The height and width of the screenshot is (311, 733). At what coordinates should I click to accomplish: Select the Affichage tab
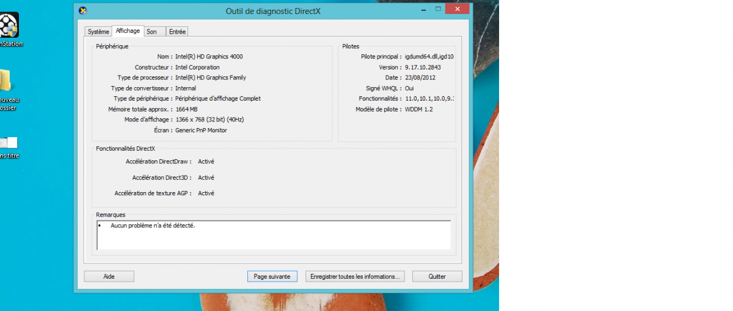point(128,30)
